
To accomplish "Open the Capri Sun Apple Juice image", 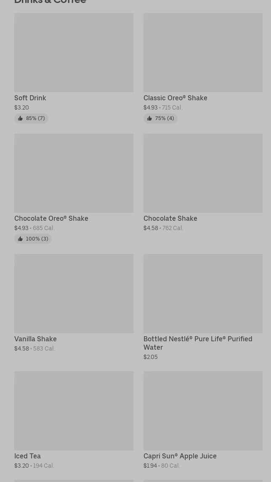I will pyautogui.click(x=203, y=410).
